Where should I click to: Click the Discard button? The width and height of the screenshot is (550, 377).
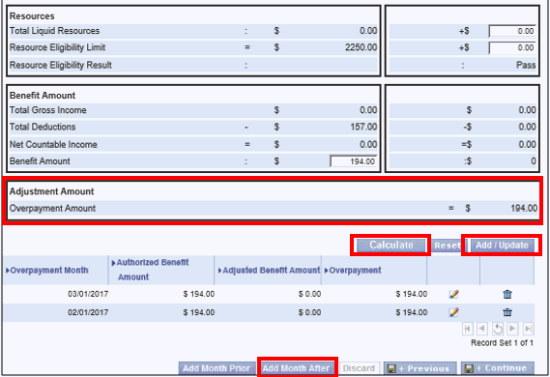pyautogui.click(x=359, y=368)
